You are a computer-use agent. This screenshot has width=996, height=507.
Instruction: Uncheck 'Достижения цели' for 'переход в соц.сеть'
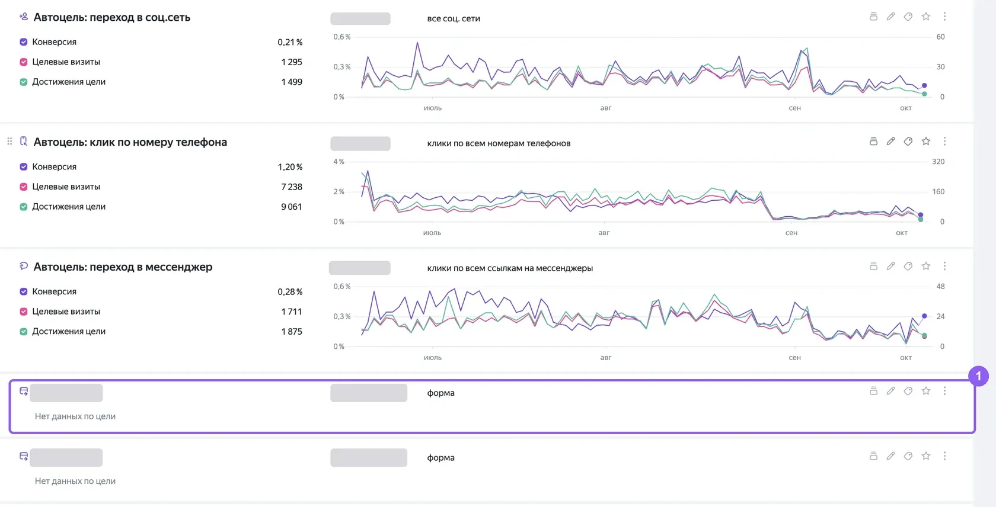click(24, 82)
